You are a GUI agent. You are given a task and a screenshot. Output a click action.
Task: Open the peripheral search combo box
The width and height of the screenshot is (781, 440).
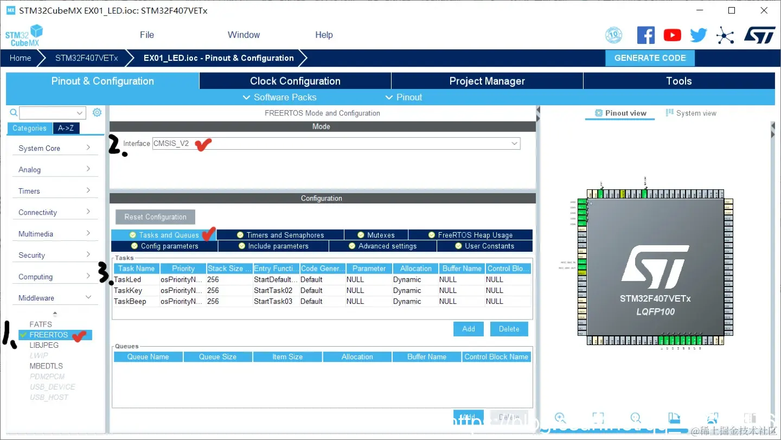[x=53, y=113]
